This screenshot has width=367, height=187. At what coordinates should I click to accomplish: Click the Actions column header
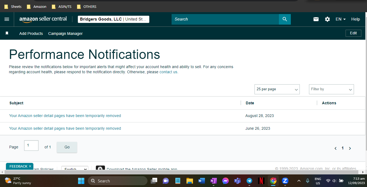329,103
